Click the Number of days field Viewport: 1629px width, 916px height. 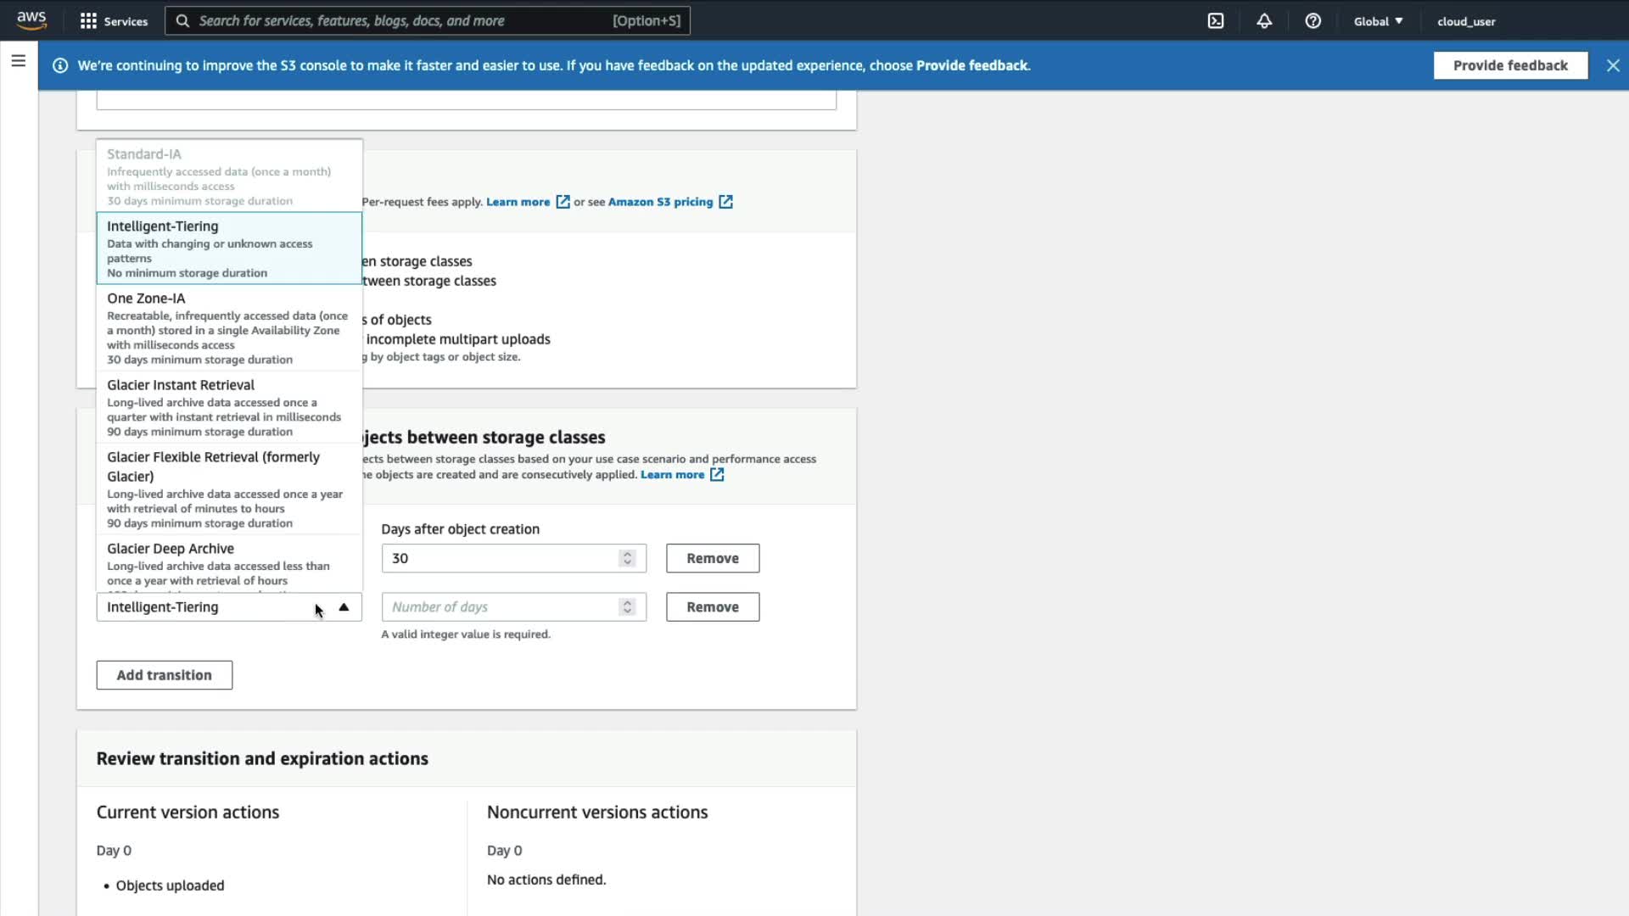[x=502, y=607]
